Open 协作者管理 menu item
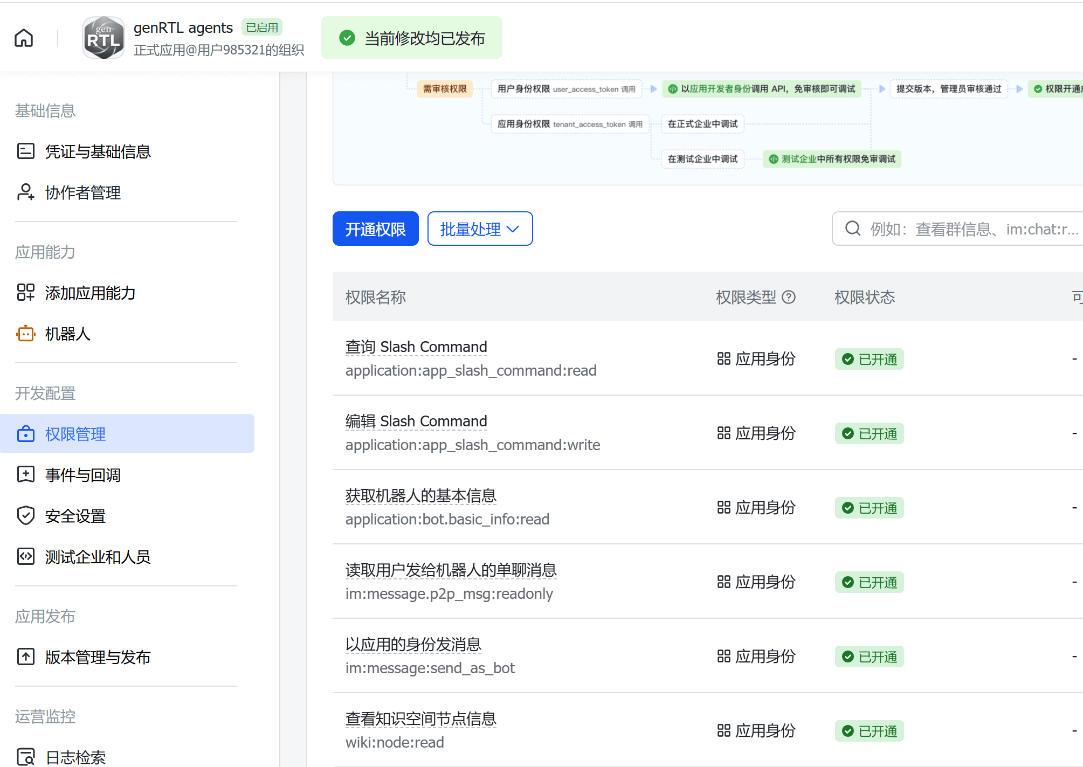 click(x=127, y=192)
